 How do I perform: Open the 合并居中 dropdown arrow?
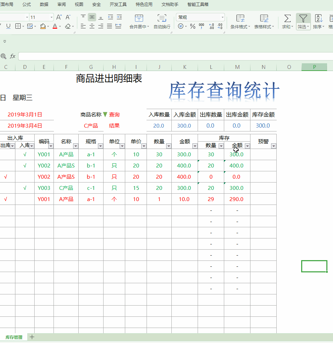tap(148, 27)
